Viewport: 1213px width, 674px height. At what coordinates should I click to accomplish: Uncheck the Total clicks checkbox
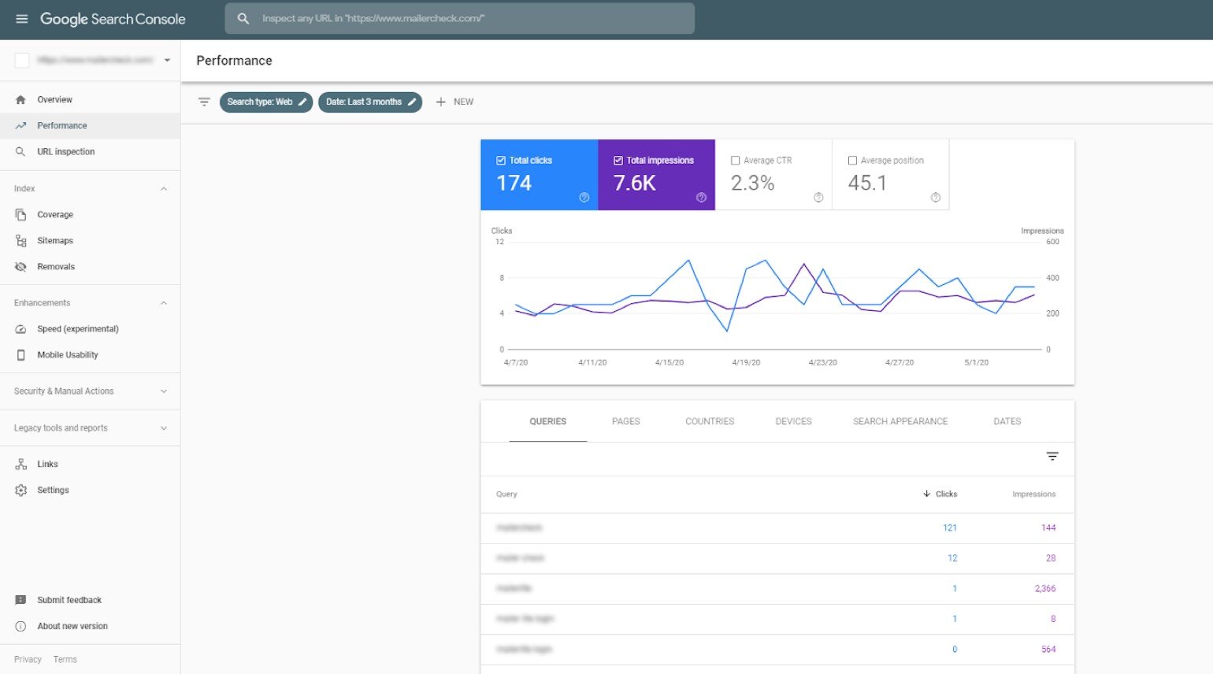pos(501,161)
